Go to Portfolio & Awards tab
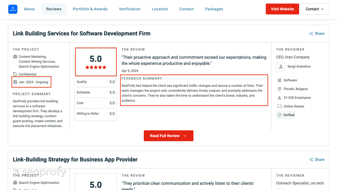Image resolution: width=337 pixels, height=190 pixels. point(90,9)
